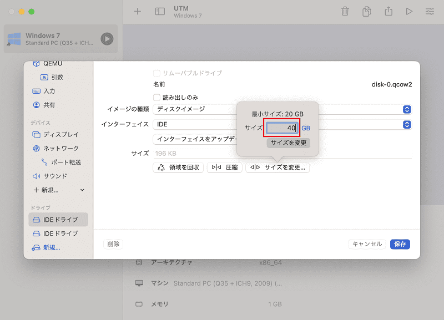
Task: Select the first IDE ドライブ entry
Action: (x=58, y=220)
